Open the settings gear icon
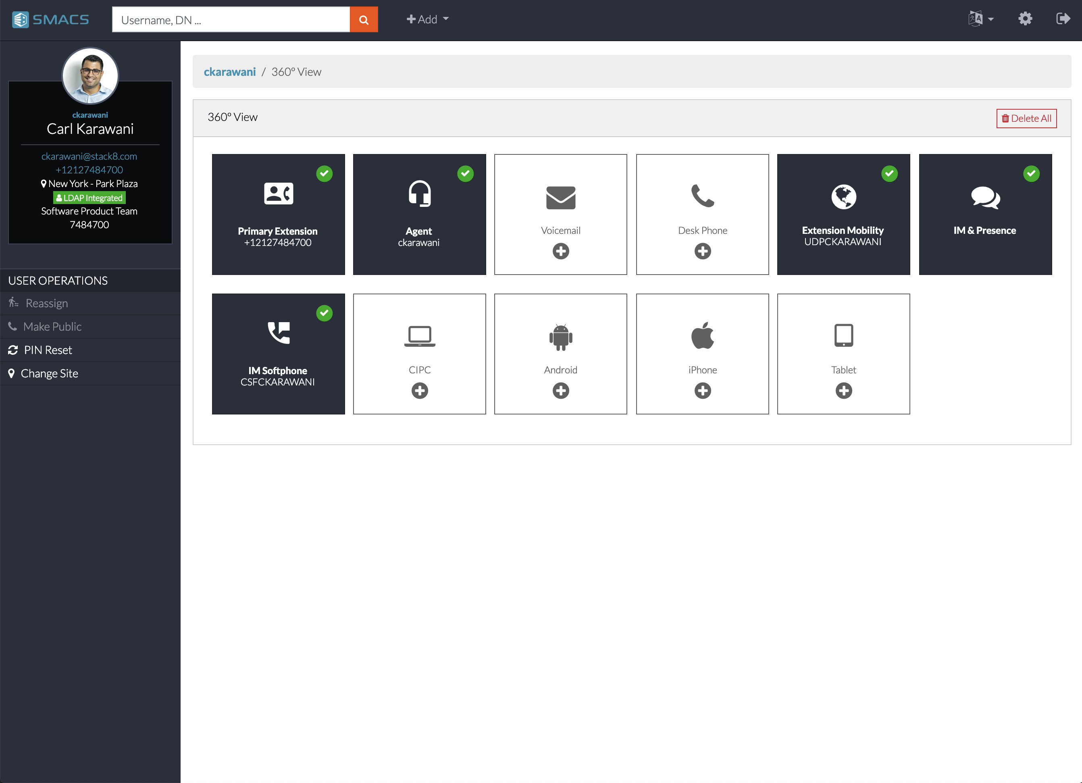The height and width of the screenshot is (783, 1082). coord(1025,19)
